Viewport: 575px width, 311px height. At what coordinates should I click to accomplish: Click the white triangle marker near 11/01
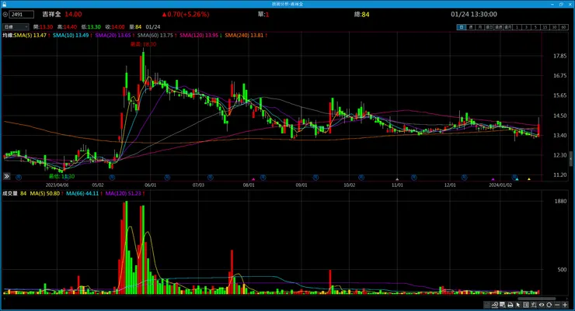[x=397, y=179]
